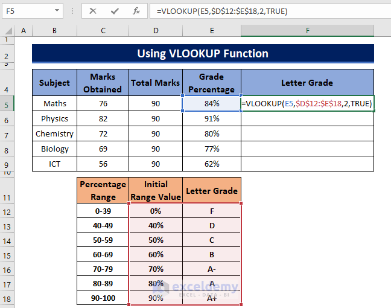Click the marks cell showing 82
The image size is (391, 308).
[103, 118]
